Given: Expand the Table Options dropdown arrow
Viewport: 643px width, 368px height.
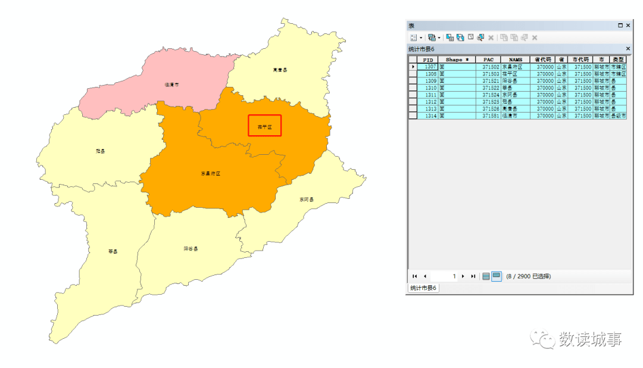Looking at the screenshot, I should pos(420,38).
